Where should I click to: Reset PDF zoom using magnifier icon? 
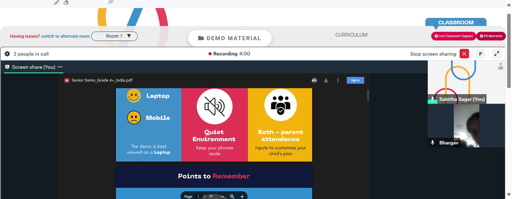[232, 196]
